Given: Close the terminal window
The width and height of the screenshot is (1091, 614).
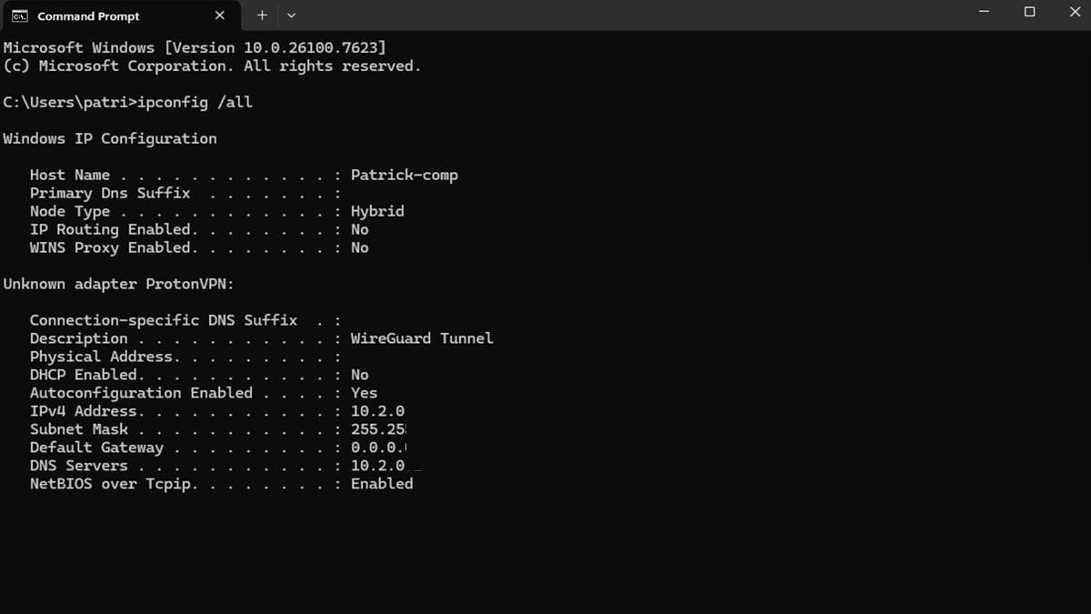Looking at the screenshot, I should click(x=1074, y=13).
